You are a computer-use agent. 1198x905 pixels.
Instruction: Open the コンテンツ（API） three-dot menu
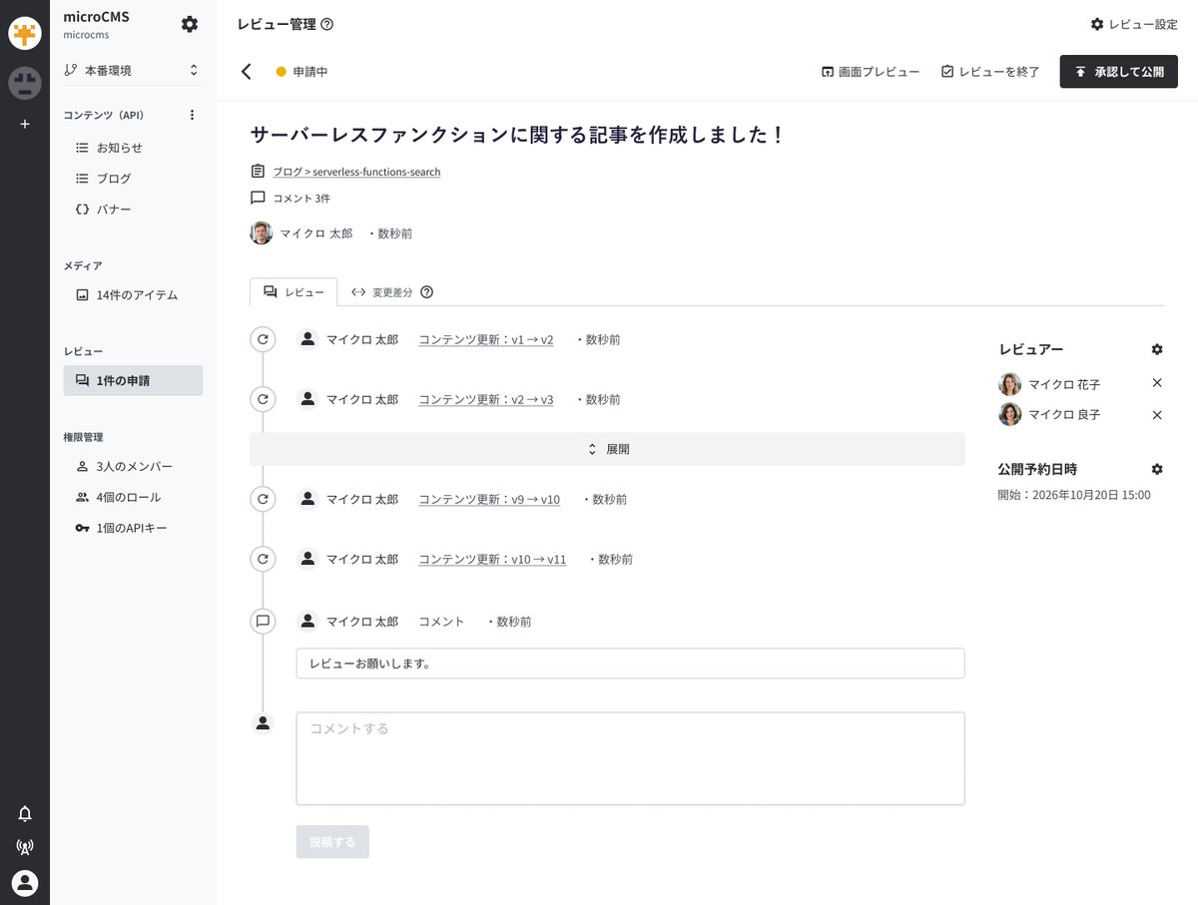(193, 115)
